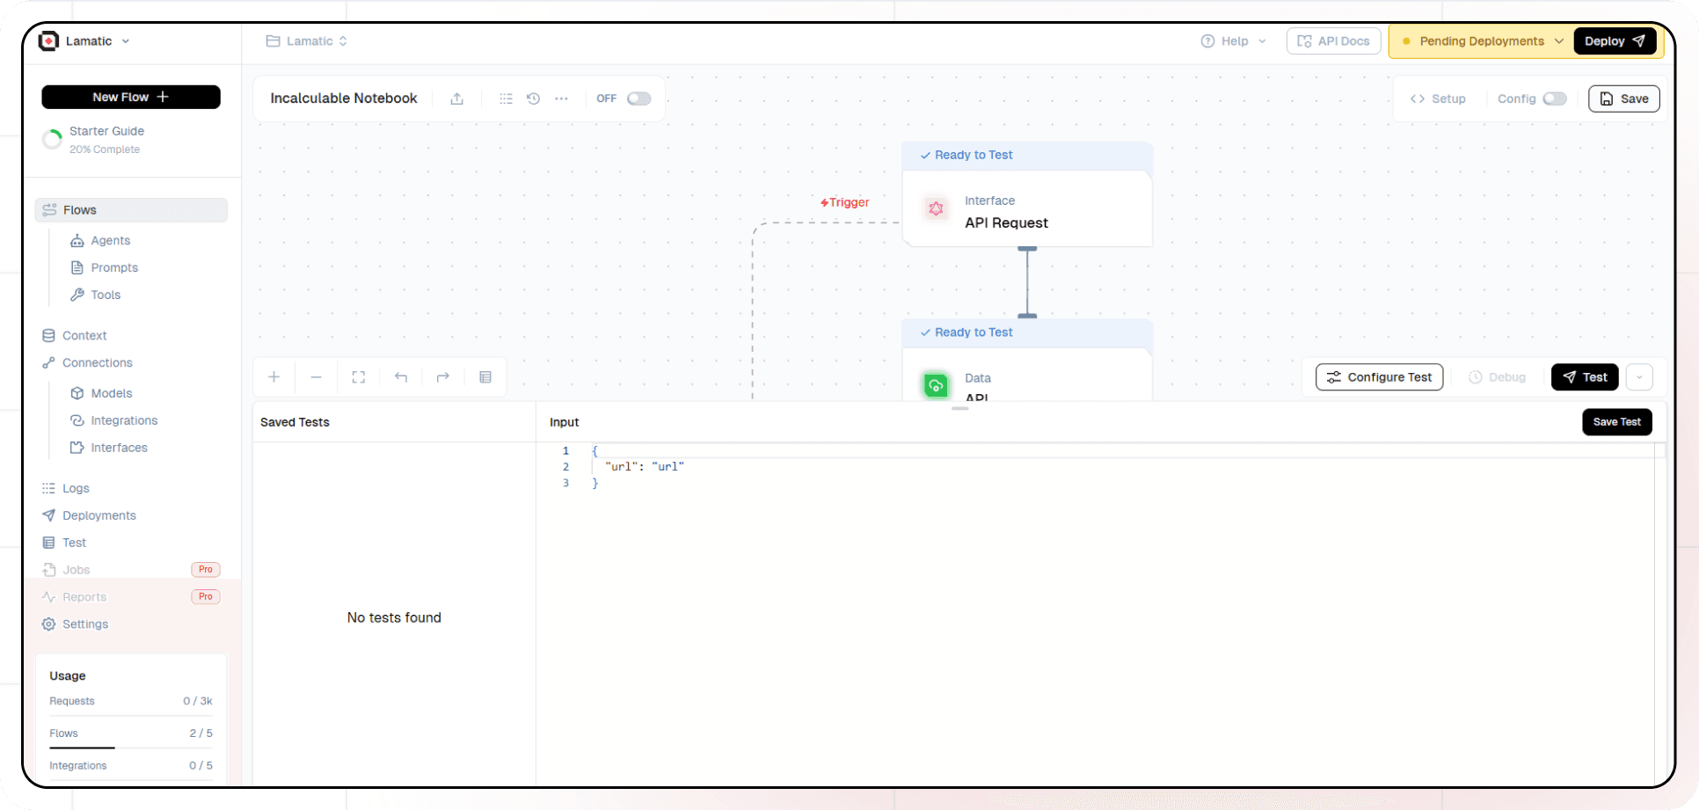Click the Save Test button
This screenshot has height=810, width=1699.
point(1616,421)
